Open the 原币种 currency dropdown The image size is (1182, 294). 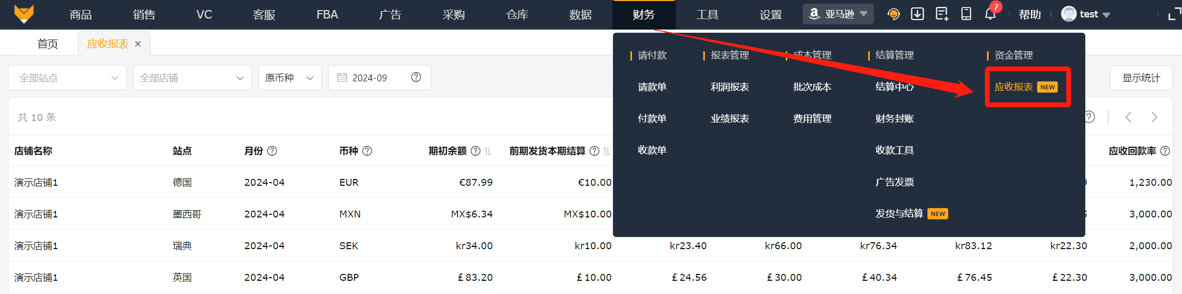pyautogui.click(x=290, y=78)
